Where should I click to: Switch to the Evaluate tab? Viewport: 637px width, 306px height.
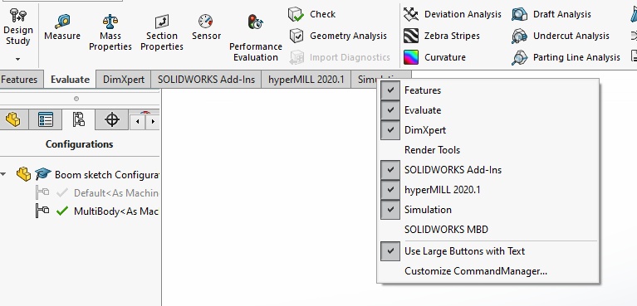[x=70, y=79]
